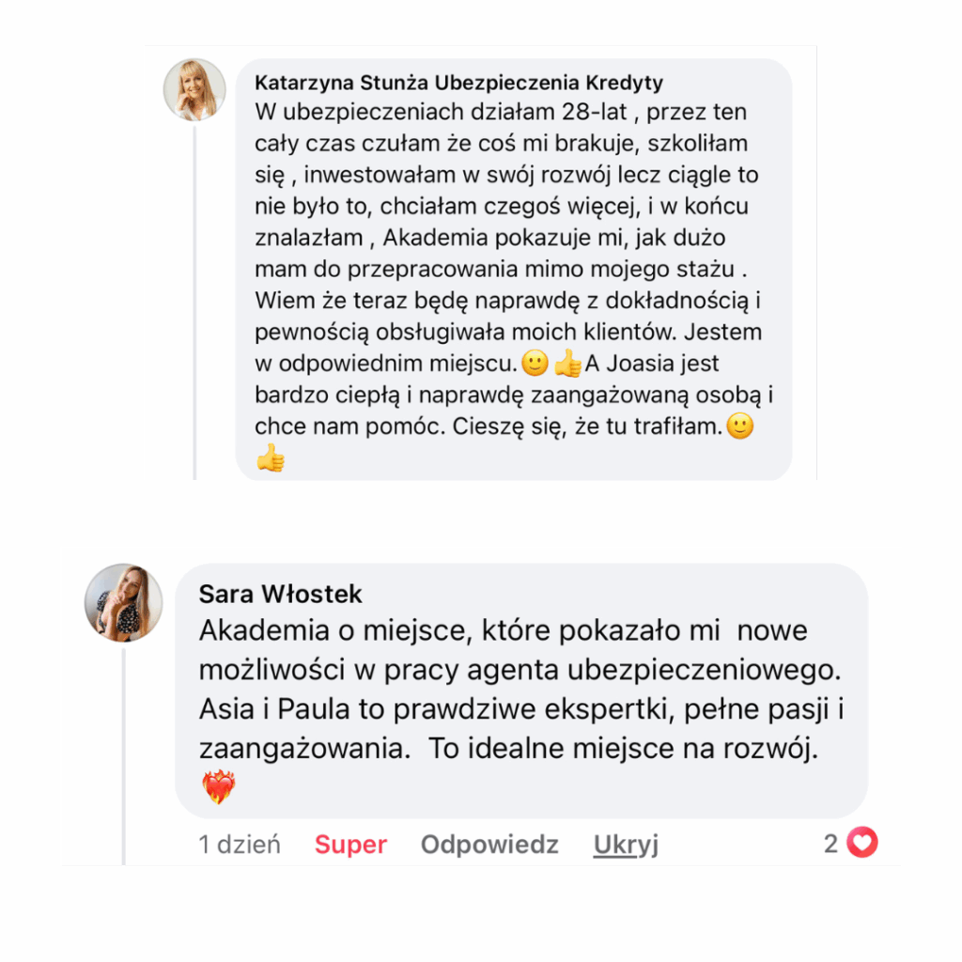The height and width of the screenshot is (962, 962).
Task: Collapse the thread line under Katarzyna's avatar
Action: coord(194,303)
